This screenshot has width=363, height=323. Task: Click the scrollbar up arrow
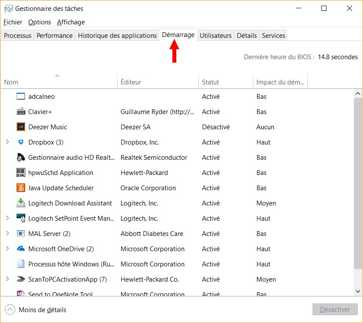click(358, 94)
